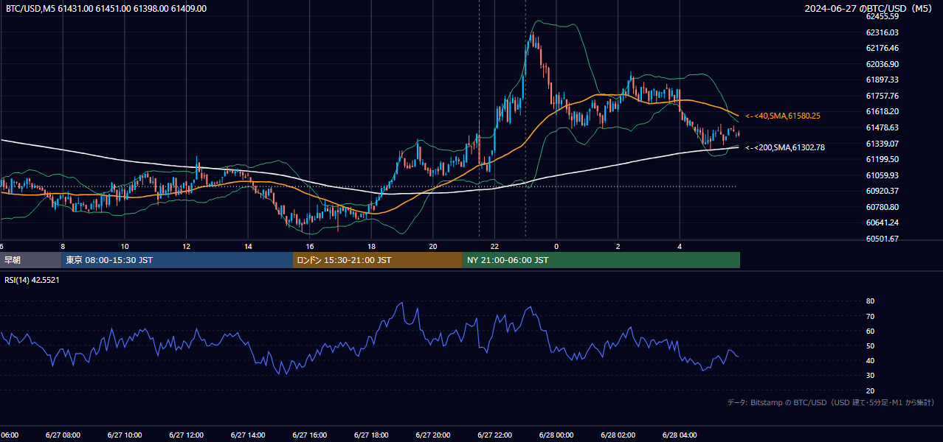Click hour marker 8 under price chart

[x=63, y=246]
